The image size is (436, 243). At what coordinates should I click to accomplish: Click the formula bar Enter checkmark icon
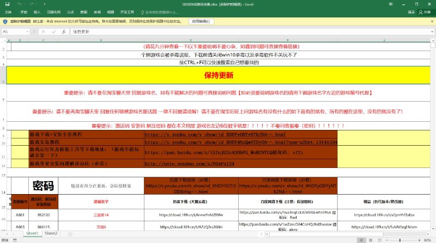[x=53, y=32]
